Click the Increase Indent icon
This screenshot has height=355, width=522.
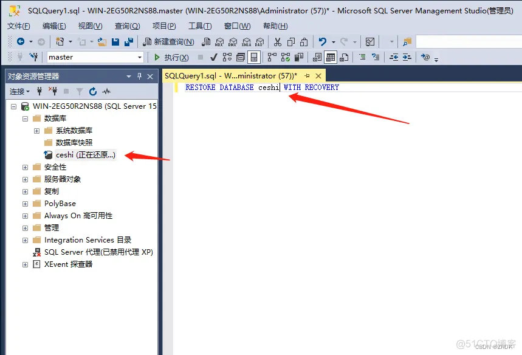407,57
